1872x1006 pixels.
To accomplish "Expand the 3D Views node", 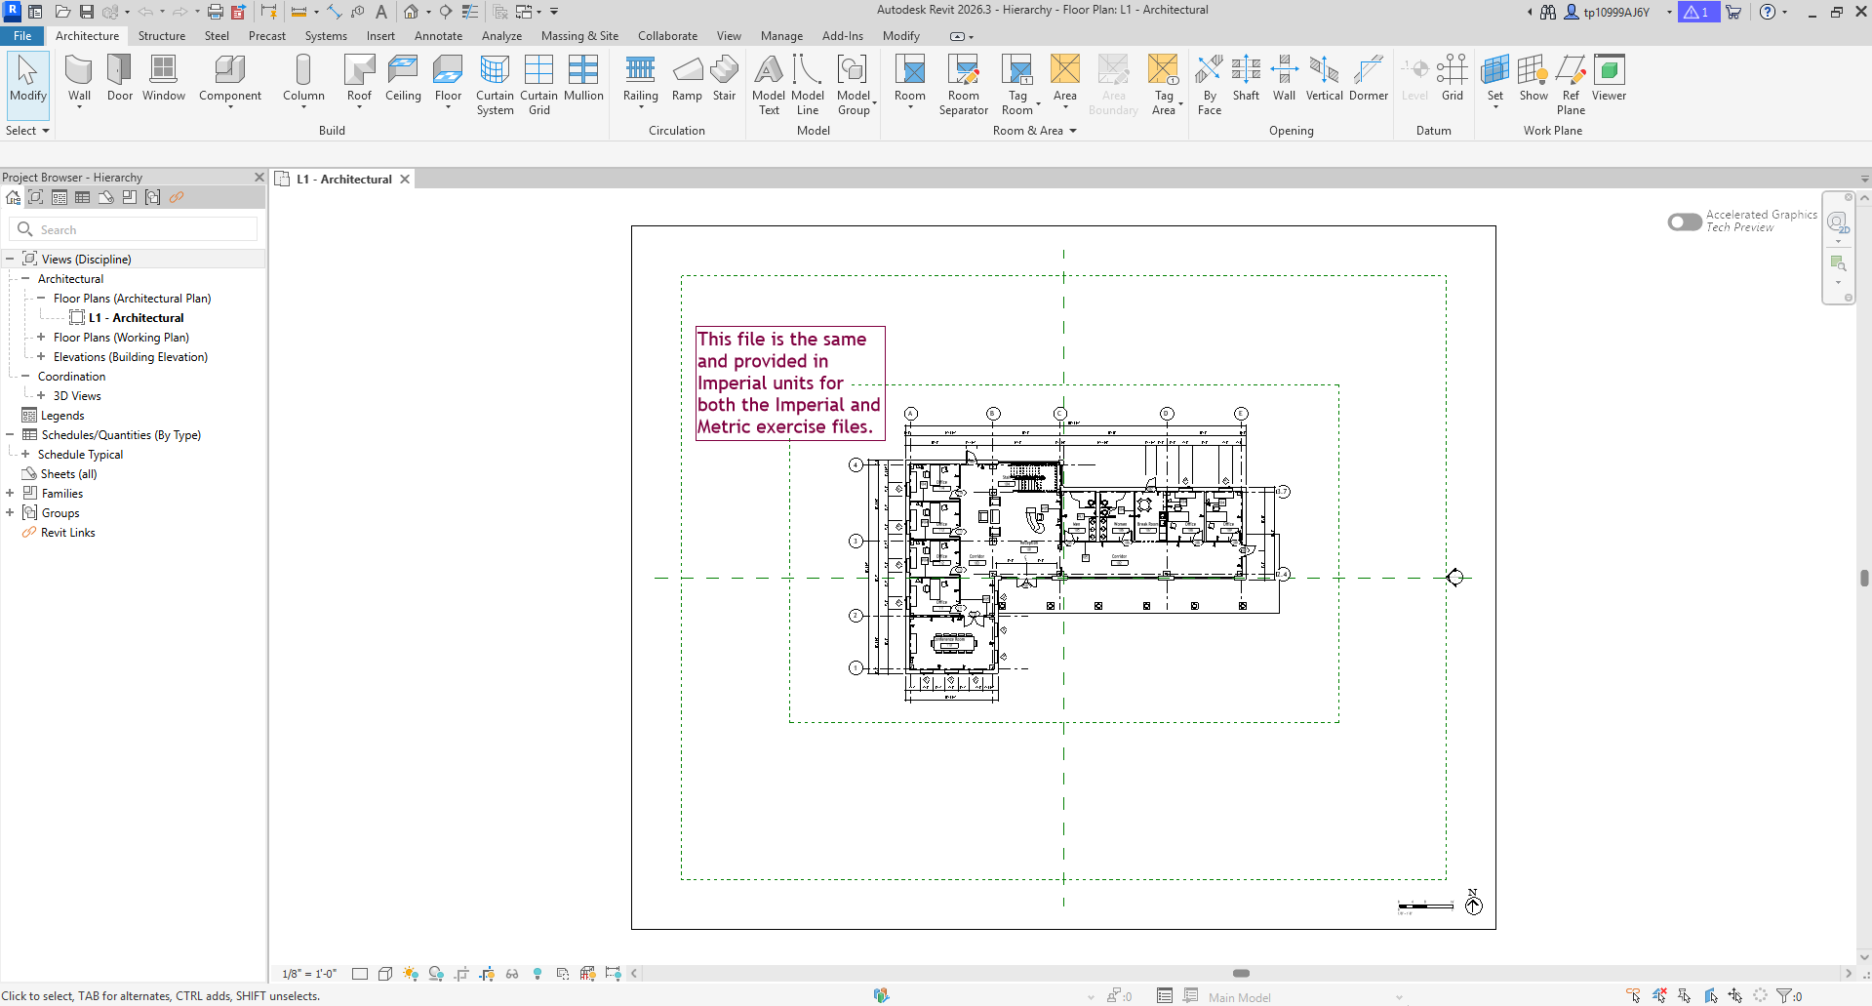I will coord(41,395).
